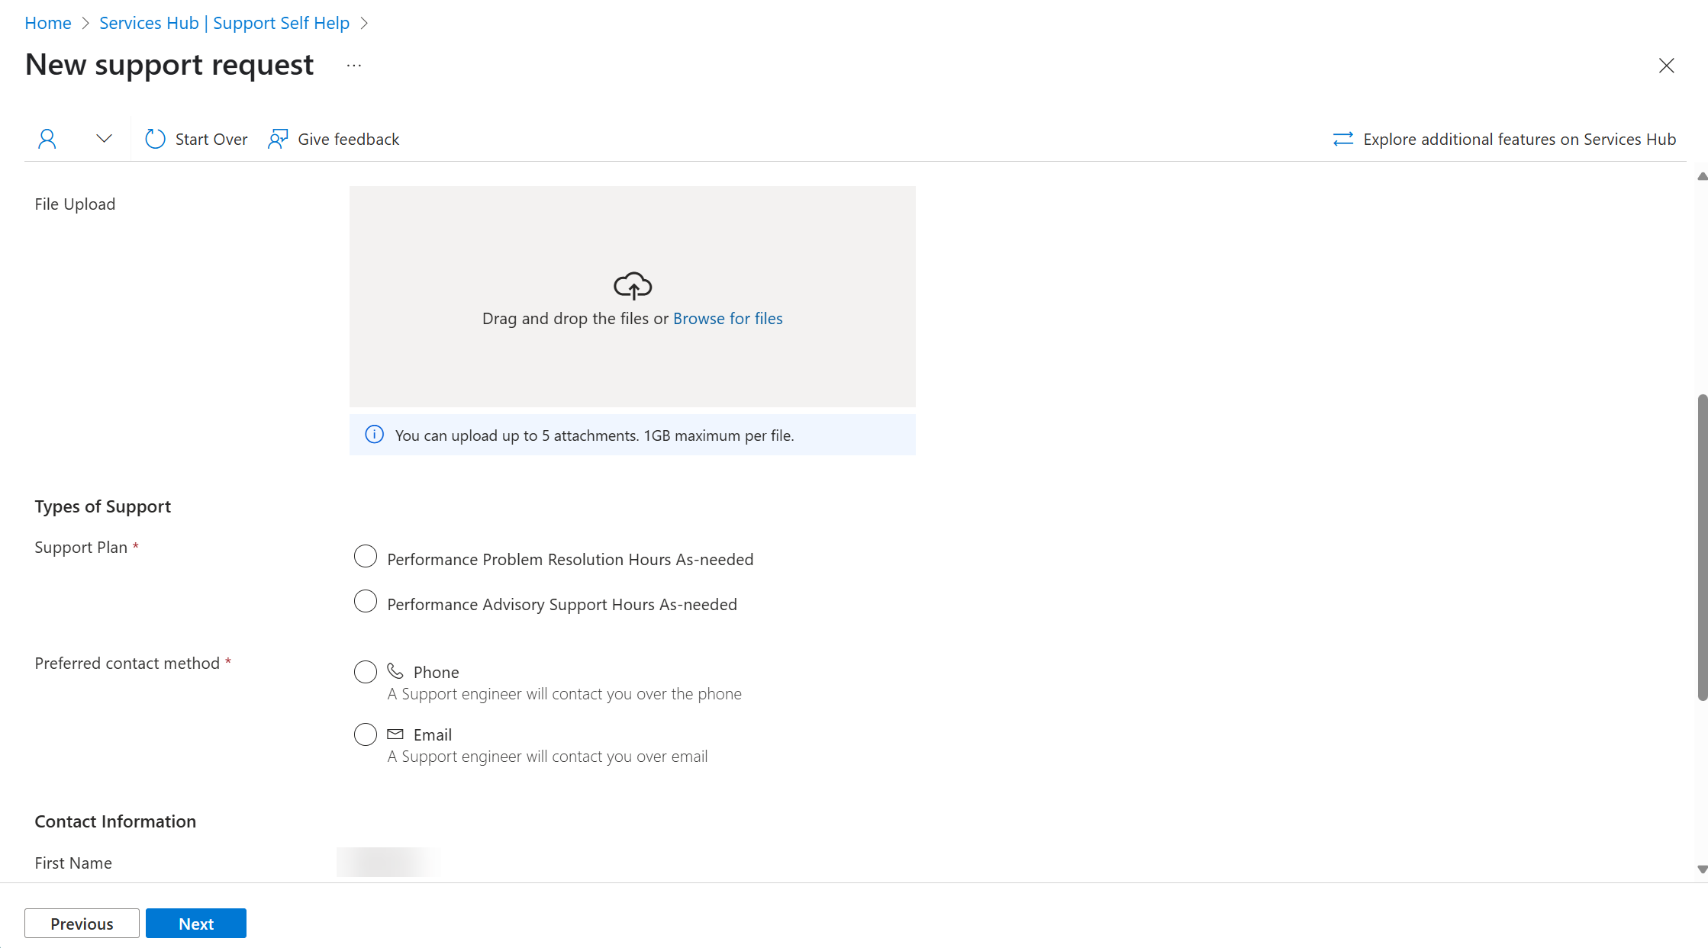Click the user profile icon
Screen dimensions: 1708x948
click(47, 138)
